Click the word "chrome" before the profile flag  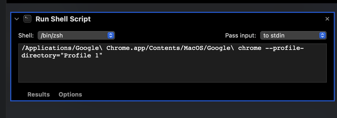(x=250, y=48)
